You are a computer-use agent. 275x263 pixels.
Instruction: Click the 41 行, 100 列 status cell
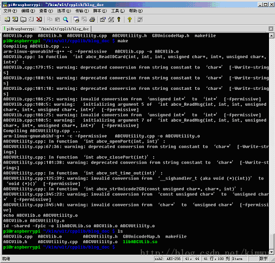(216, 259)
